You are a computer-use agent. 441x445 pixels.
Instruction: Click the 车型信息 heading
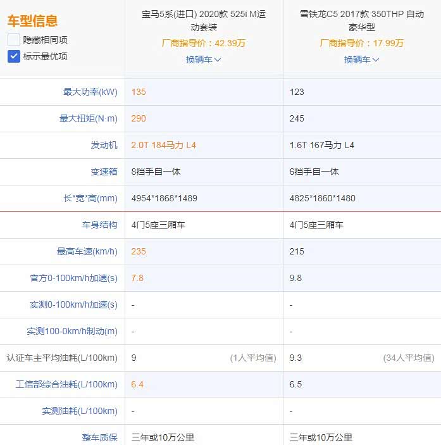32,21
